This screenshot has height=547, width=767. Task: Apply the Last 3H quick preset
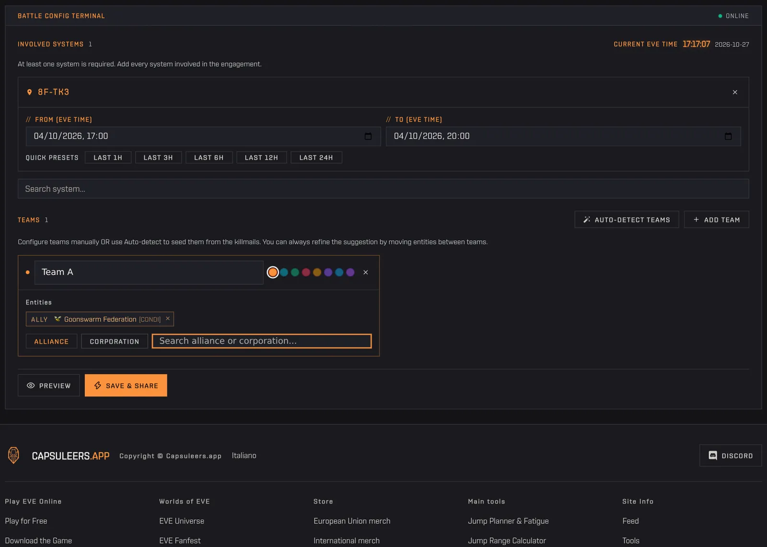[158, 157]
